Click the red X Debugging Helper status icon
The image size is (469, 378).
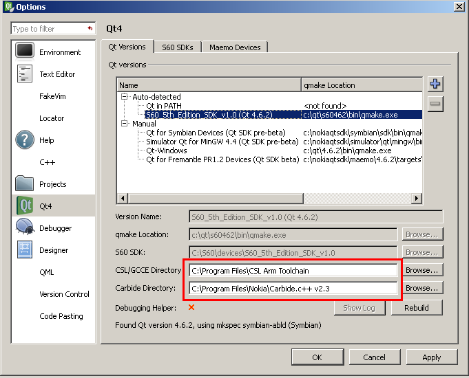tap(191, 307)
